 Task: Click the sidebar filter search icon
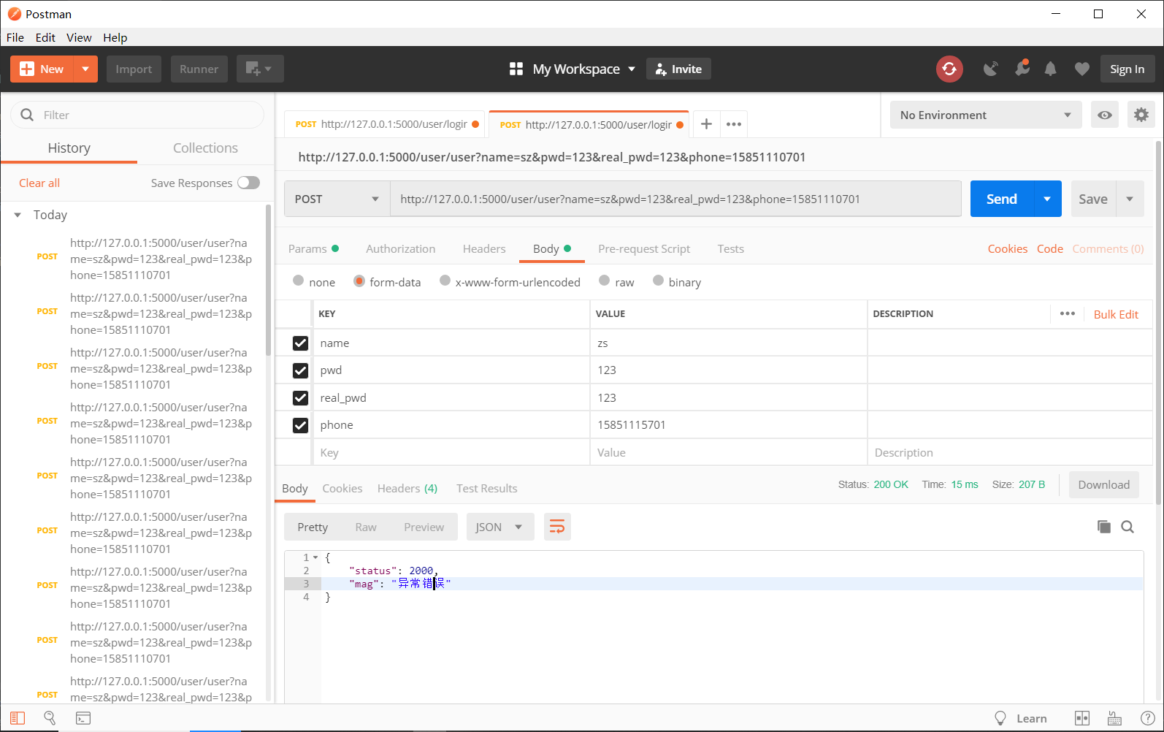(27, 115)
